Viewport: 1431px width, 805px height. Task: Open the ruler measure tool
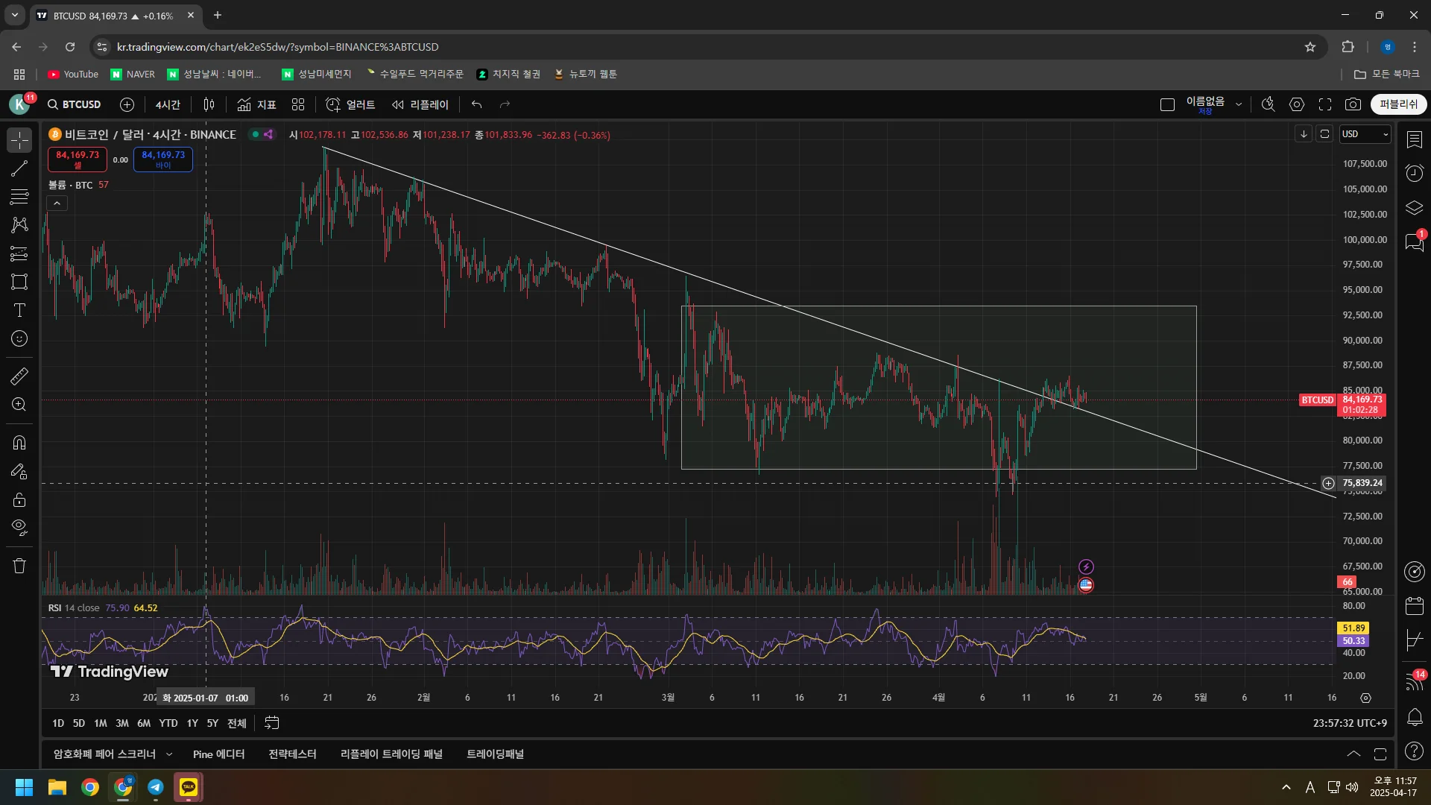click(19, 376)
